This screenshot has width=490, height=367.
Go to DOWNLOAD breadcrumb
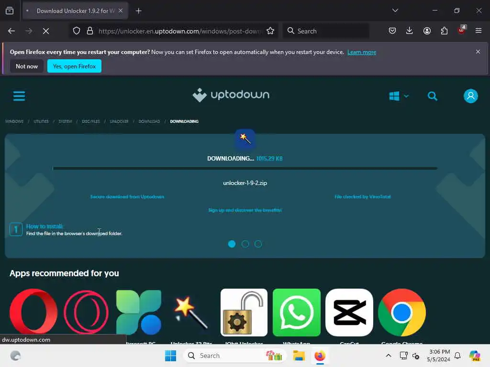pos(149,121)
